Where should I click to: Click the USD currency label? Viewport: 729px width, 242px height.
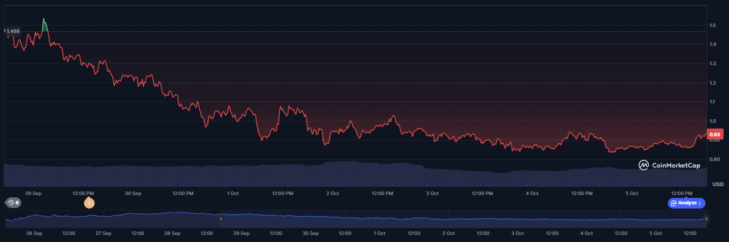[x=717, y=184]
